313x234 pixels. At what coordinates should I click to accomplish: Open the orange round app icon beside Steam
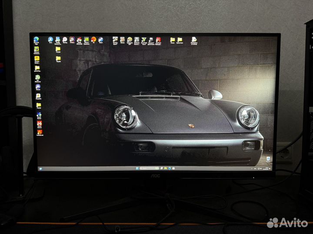(x=93, y=40)
